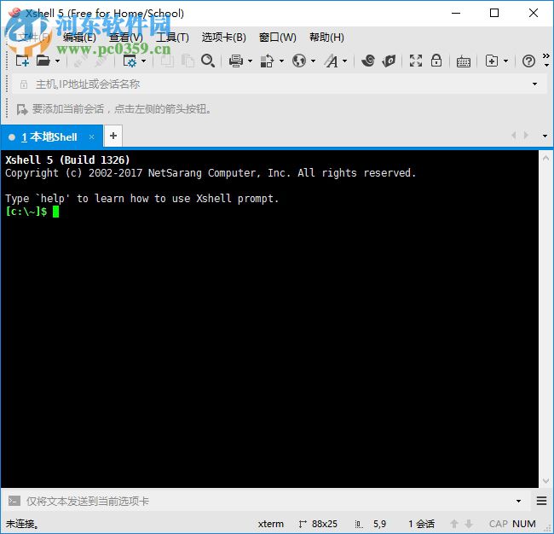Click the Print icon
554x534 pixels.
(235, 61)
